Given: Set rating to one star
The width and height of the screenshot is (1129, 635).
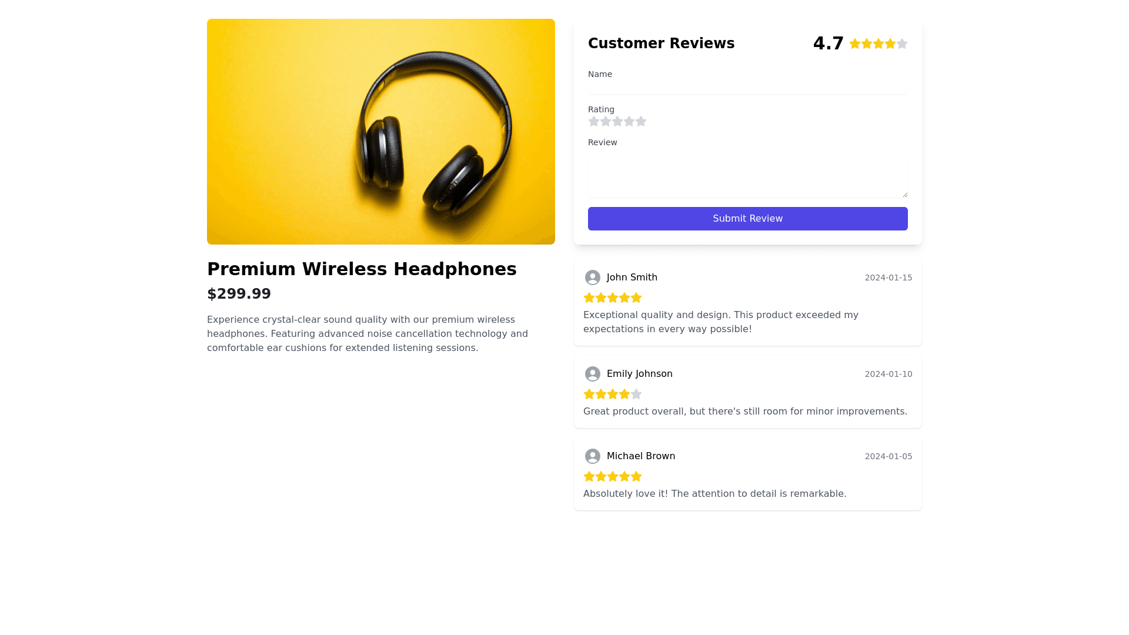Looking at the screenshot, I should [x=594, y=121].
